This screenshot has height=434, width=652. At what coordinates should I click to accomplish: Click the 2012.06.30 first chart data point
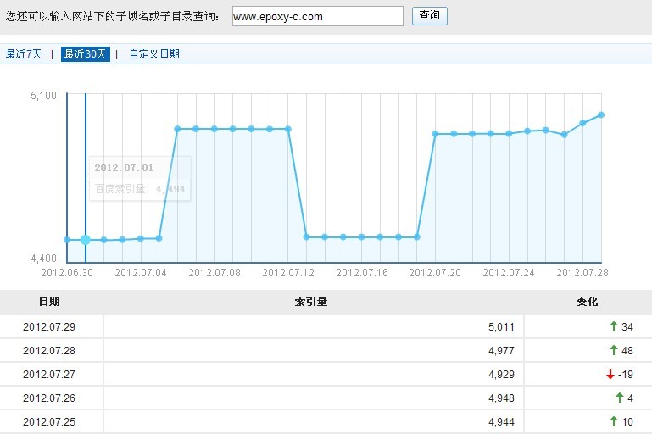(67, 240)
